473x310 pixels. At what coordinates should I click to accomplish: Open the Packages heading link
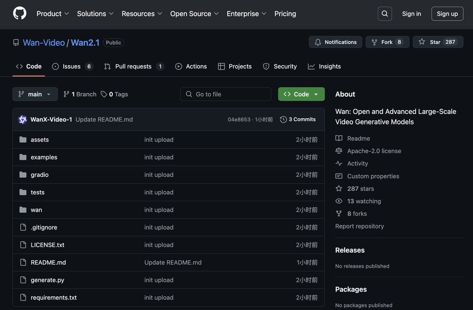coord(351,289)
